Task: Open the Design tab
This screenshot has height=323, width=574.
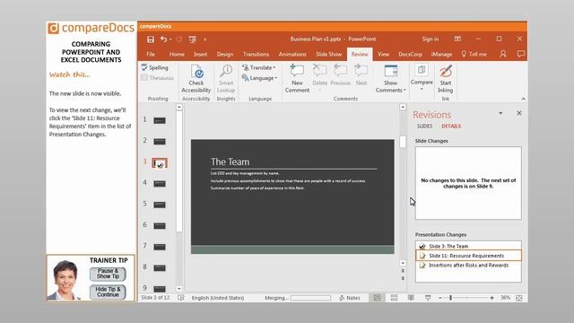Action: tap(225, 54)
